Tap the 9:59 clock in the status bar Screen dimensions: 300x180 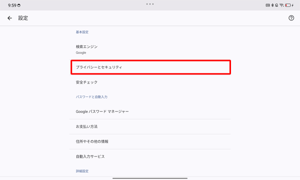pyautogui.click(x=12, y=5)
